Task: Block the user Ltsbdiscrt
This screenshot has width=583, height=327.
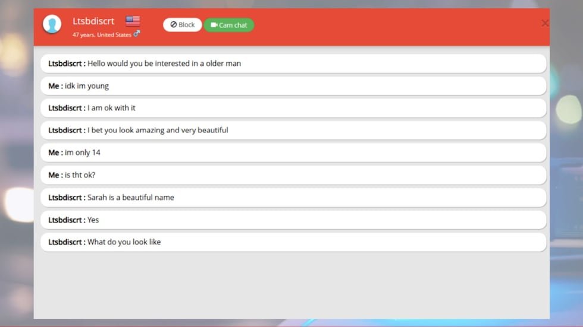Action: [183, 25]
